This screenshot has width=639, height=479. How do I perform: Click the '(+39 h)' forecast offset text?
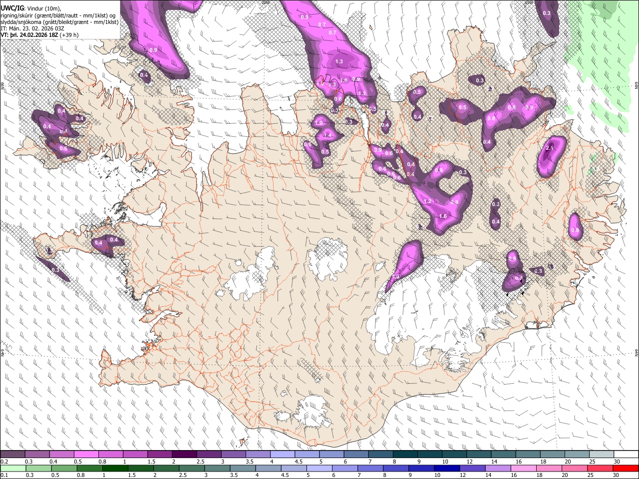69,35
